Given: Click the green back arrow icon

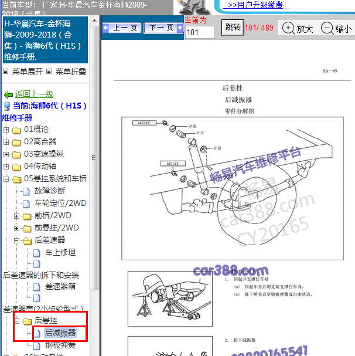Looking at the screenshot, I should click(x=8, y=94).
